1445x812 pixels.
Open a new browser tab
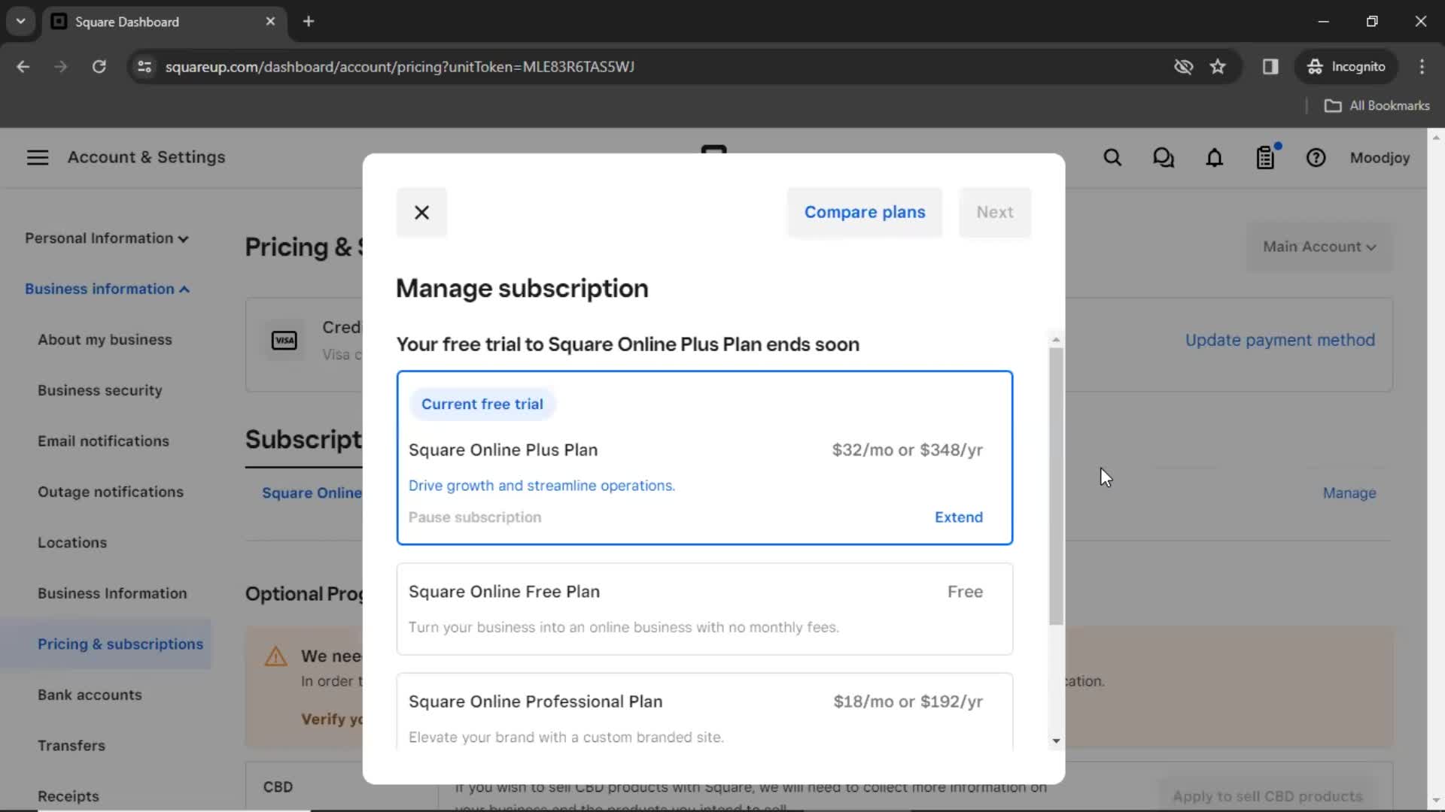pos(309,22)
